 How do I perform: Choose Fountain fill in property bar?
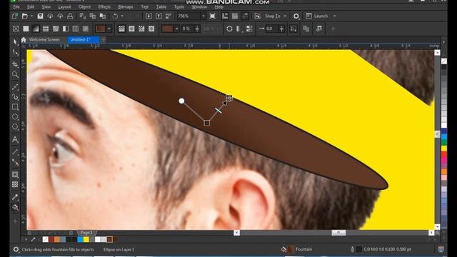tap(36, 29)
